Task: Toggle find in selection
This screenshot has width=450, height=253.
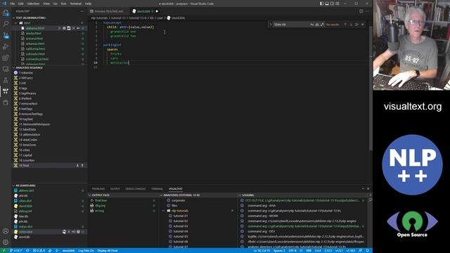Action: coord(356,25)
